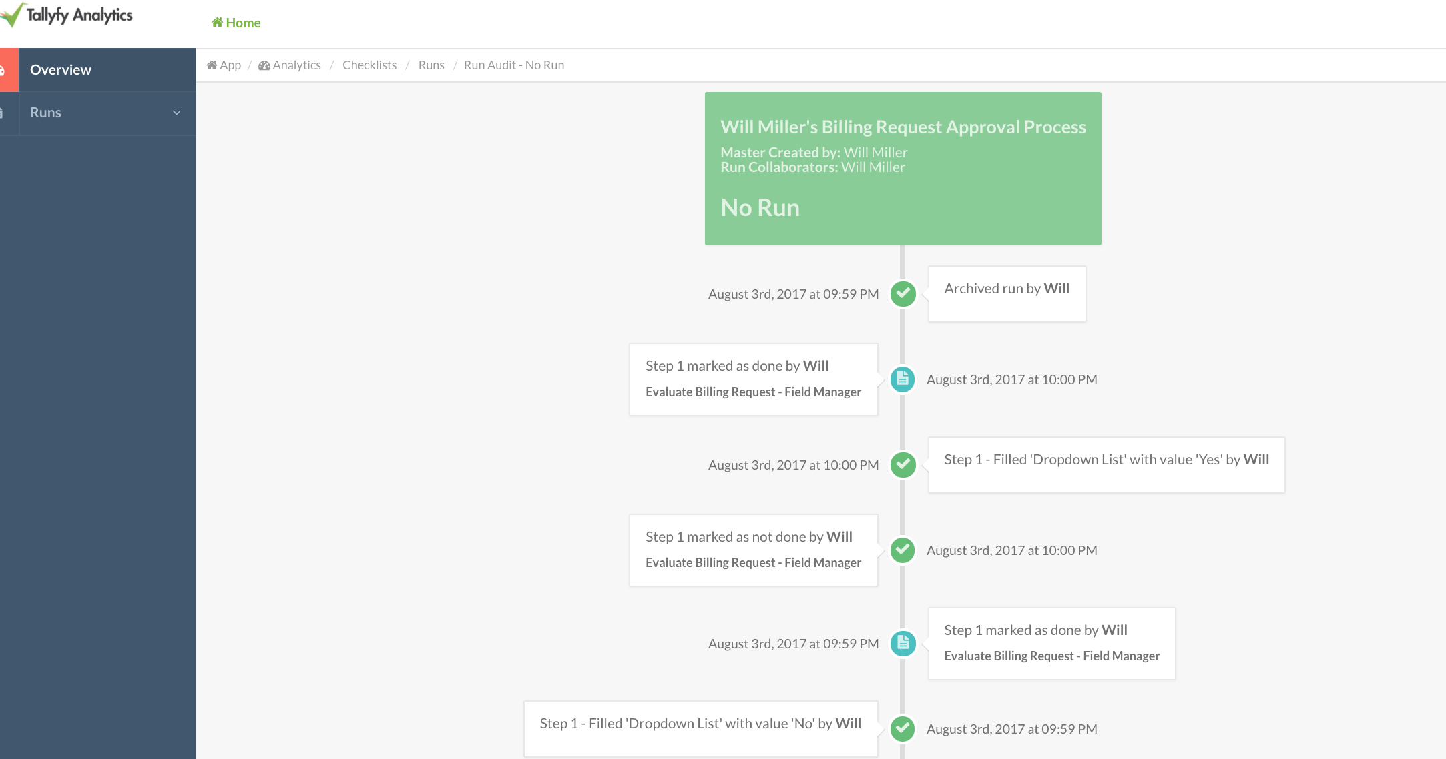The width and height of the screenshot is (1446, 759).
Task: Click the green 'No Run' header card
Action: point(903,168)
